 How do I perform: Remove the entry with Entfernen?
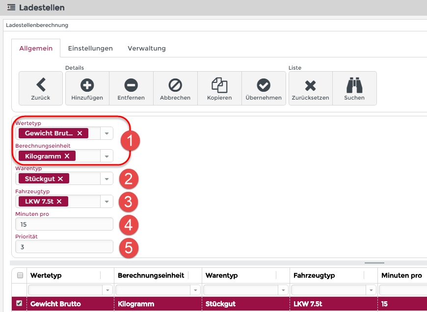pyautogui.click(x=131, y=88)
